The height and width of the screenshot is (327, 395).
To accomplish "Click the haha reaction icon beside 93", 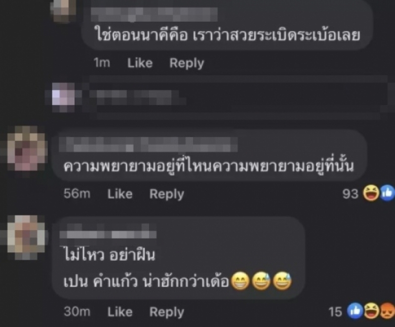I will point(371,193).
